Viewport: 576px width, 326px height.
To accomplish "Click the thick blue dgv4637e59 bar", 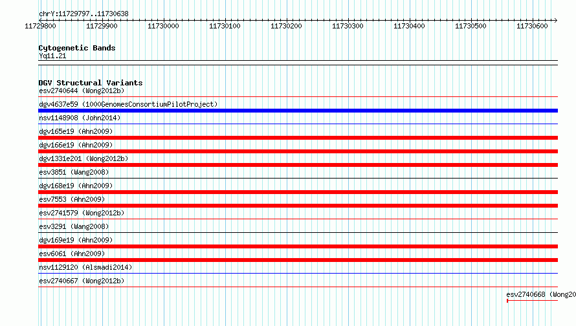I will (298, 111).
